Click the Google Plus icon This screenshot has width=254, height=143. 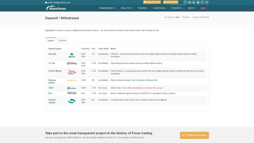(202, 2)
